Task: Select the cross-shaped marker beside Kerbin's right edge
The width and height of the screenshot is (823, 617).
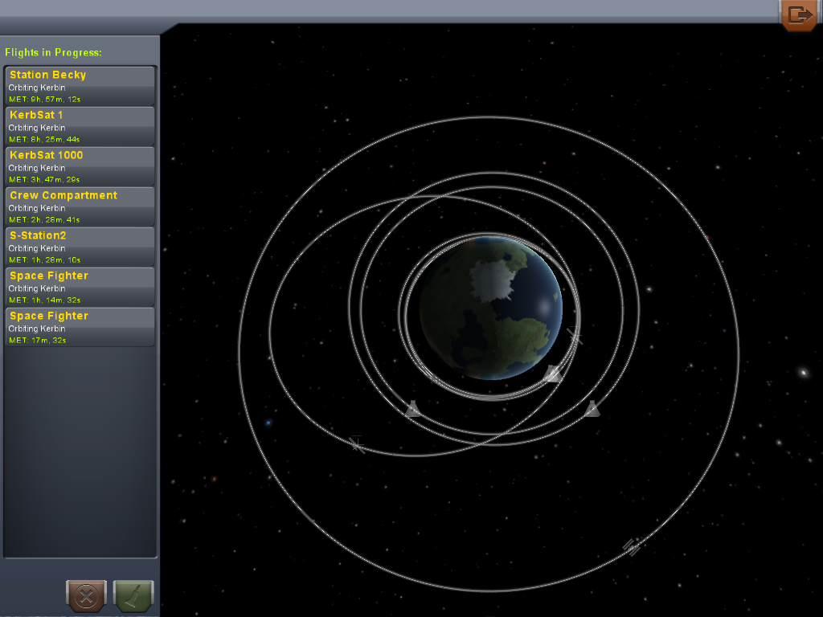Action: [x=574, y=335]
